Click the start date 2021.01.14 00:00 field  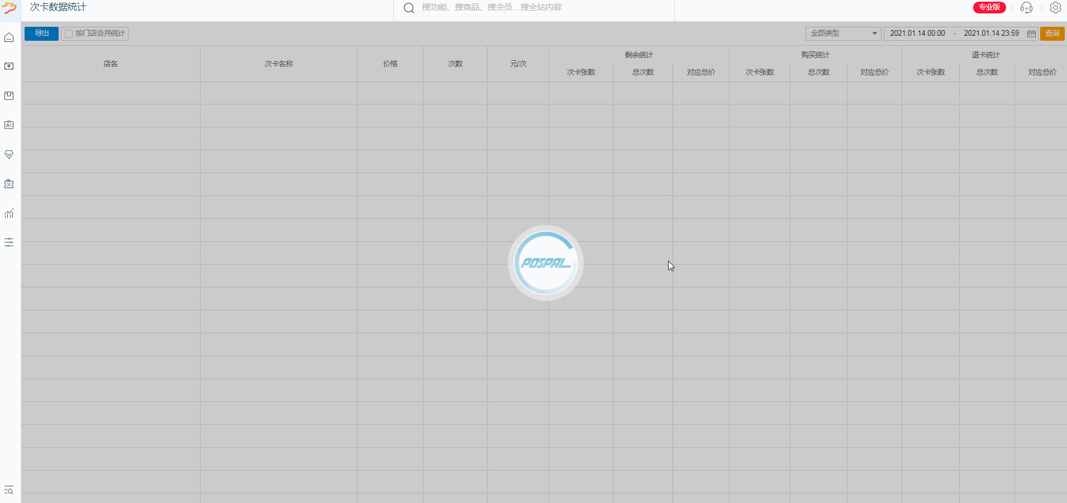917,33
